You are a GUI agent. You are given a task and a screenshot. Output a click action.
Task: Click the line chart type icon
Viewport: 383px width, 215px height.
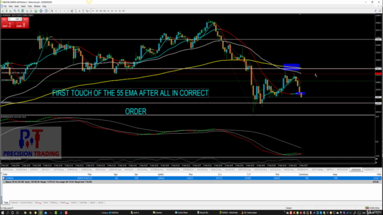10,11
